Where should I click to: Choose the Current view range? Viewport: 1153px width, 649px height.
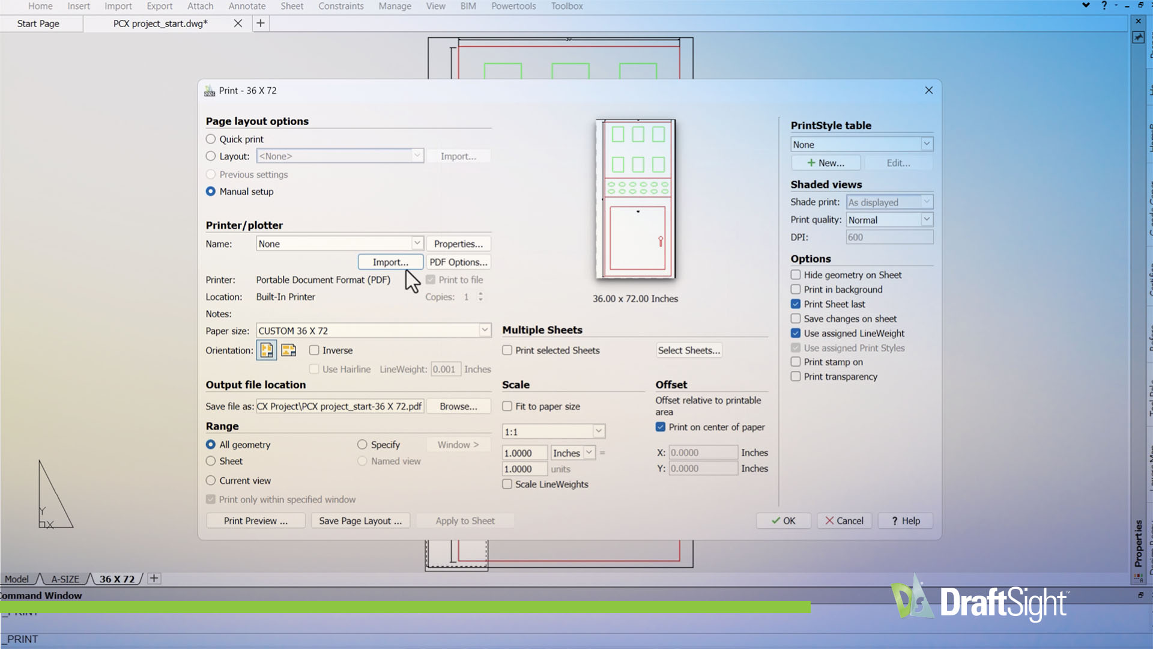(x=211, y=481)
